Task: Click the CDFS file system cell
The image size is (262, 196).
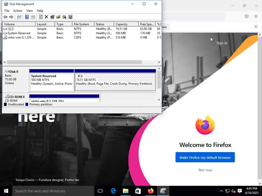Action: click(x=78, y=38)
